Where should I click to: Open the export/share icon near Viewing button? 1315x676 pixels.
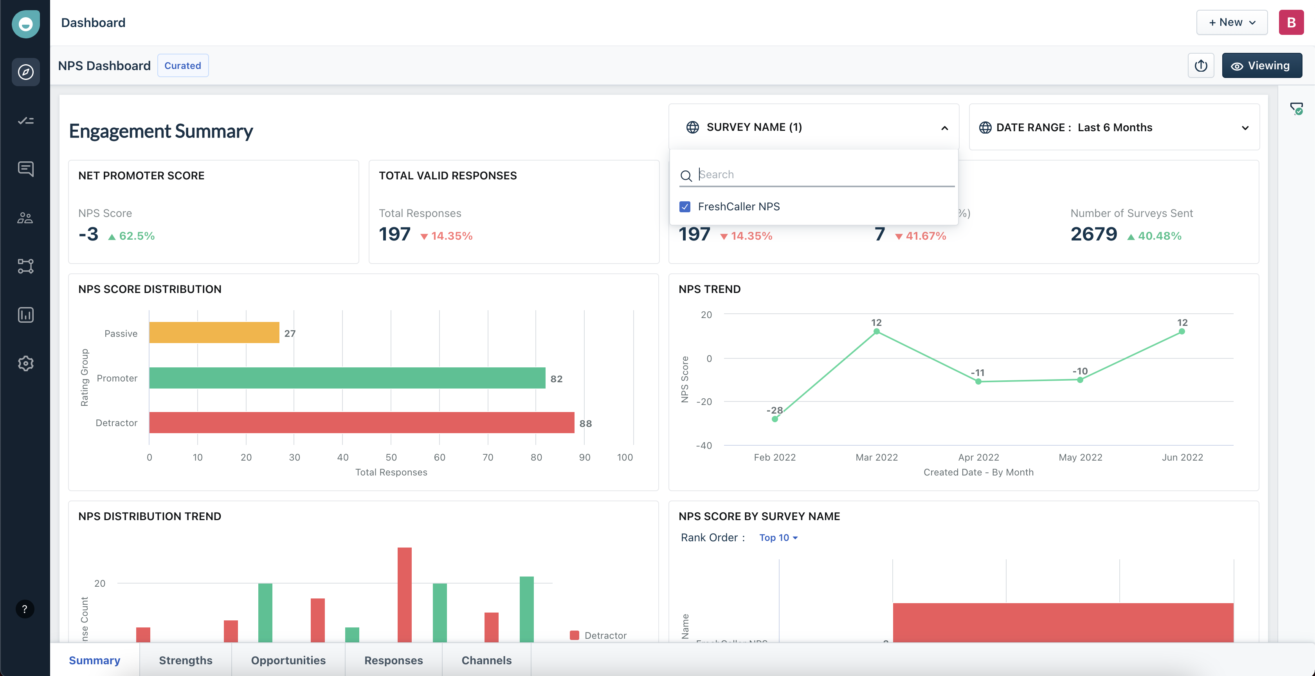click(x=1201, y=65)
